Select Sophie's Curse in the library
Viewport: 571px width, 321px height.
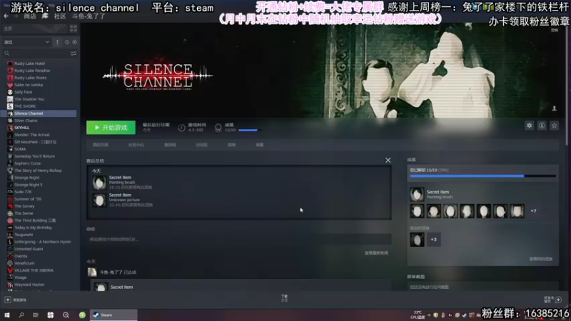[x=28, y=163]
